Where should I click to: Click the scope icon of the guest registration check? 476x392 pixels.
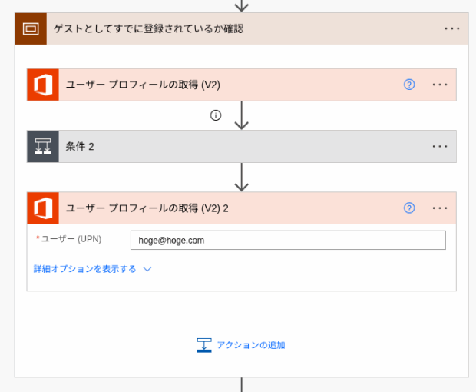[31, 28]
